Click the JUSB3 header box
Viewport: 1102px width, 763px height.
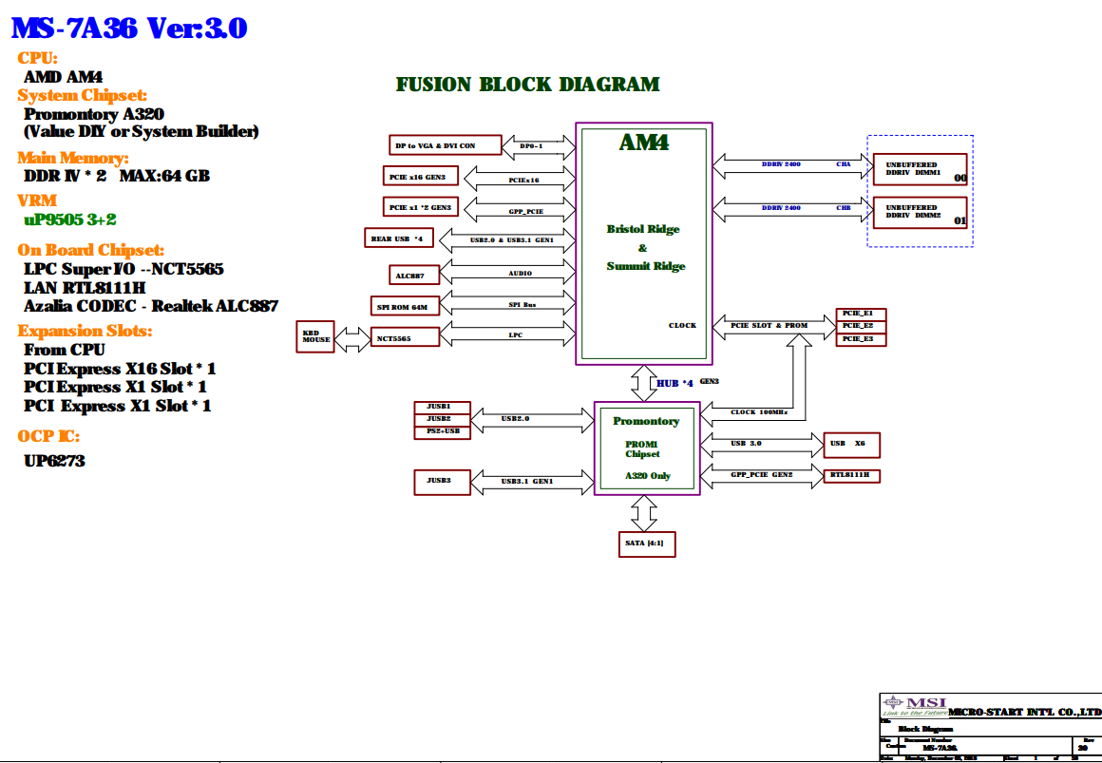[x=442, y=481]
